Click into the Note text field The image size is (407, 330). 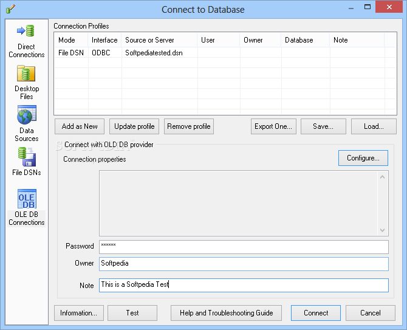(243, 285)
